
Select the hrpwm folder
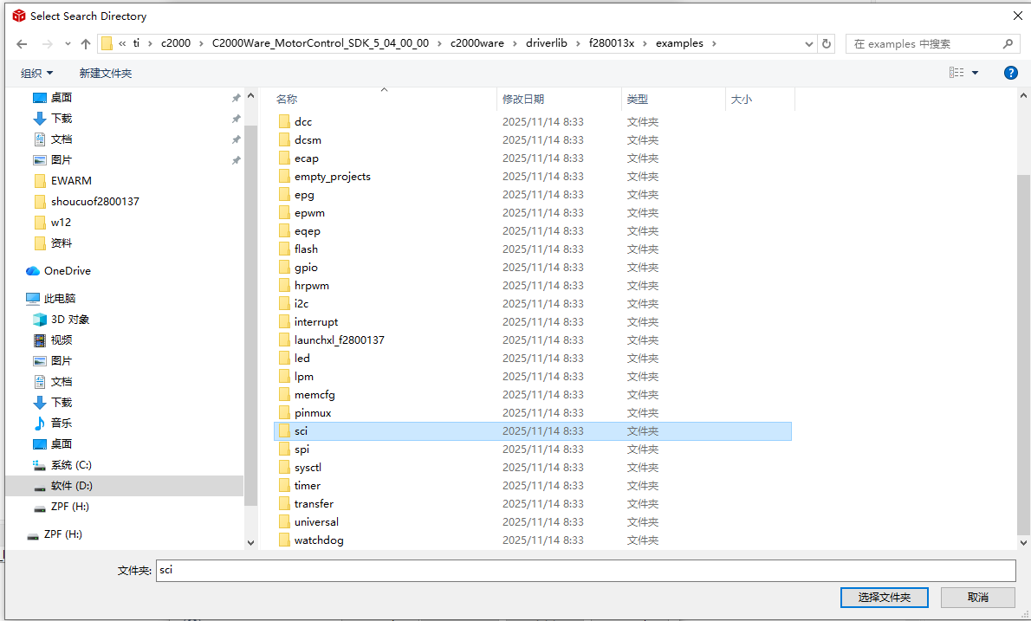click(x=312, y=286)
